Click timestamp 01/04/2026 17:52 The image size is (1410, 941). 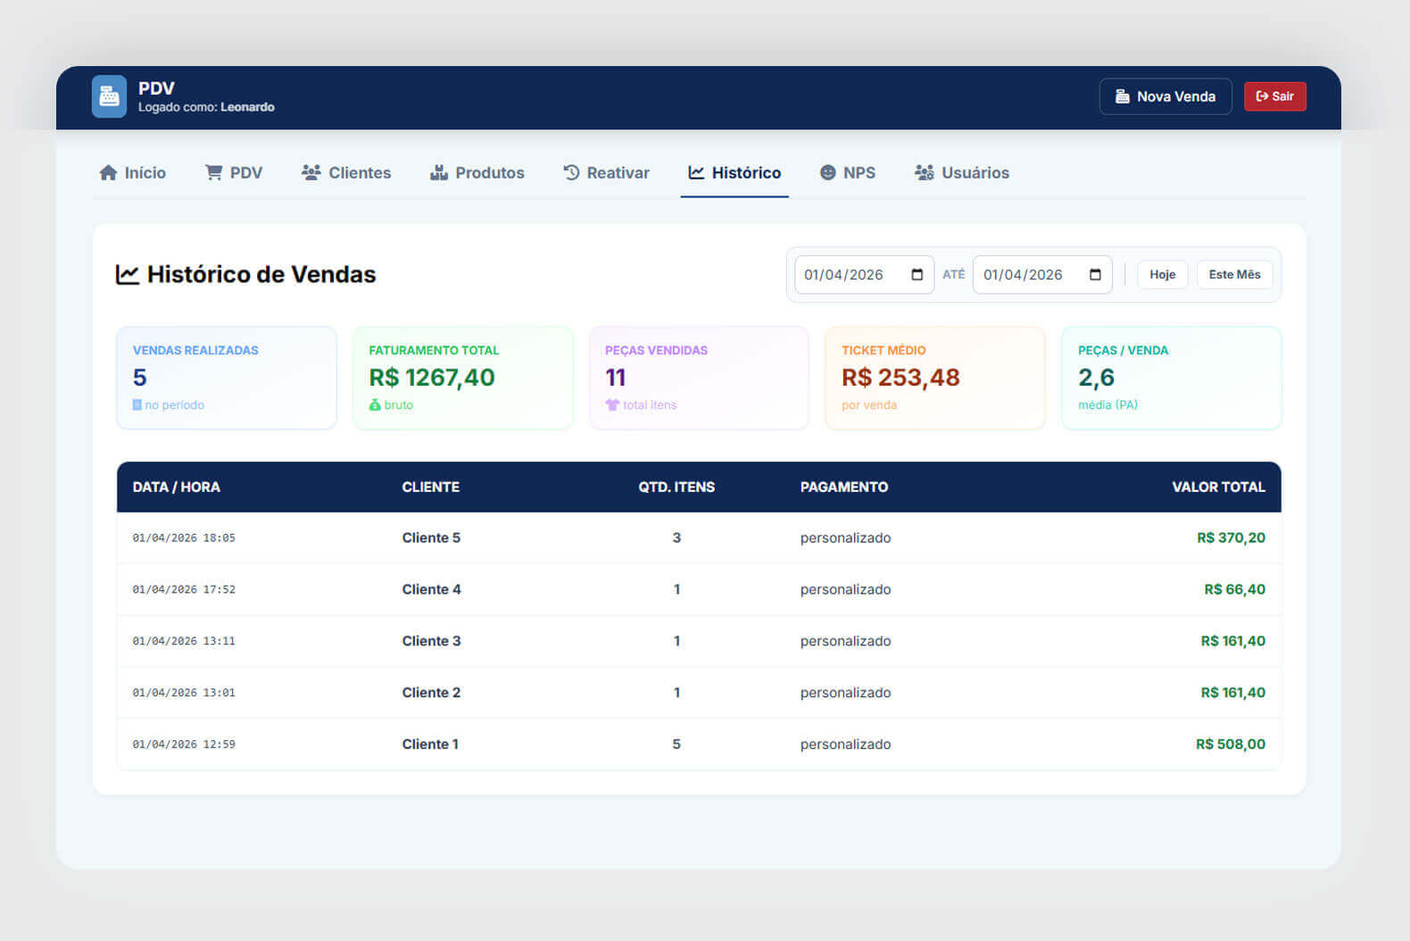[x=184, y=589]
